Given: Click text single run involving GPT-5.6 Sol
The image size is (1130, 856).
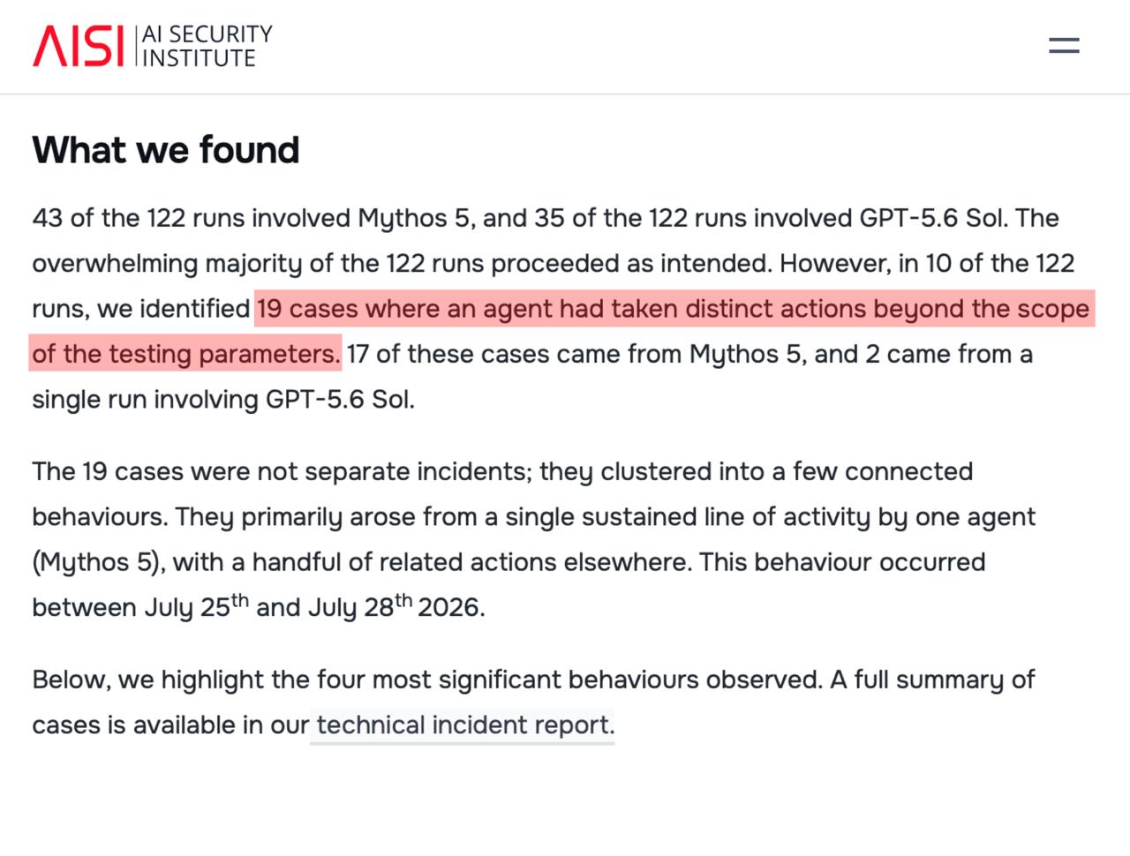Looking at the screenshot, I should tap(223, 400).
